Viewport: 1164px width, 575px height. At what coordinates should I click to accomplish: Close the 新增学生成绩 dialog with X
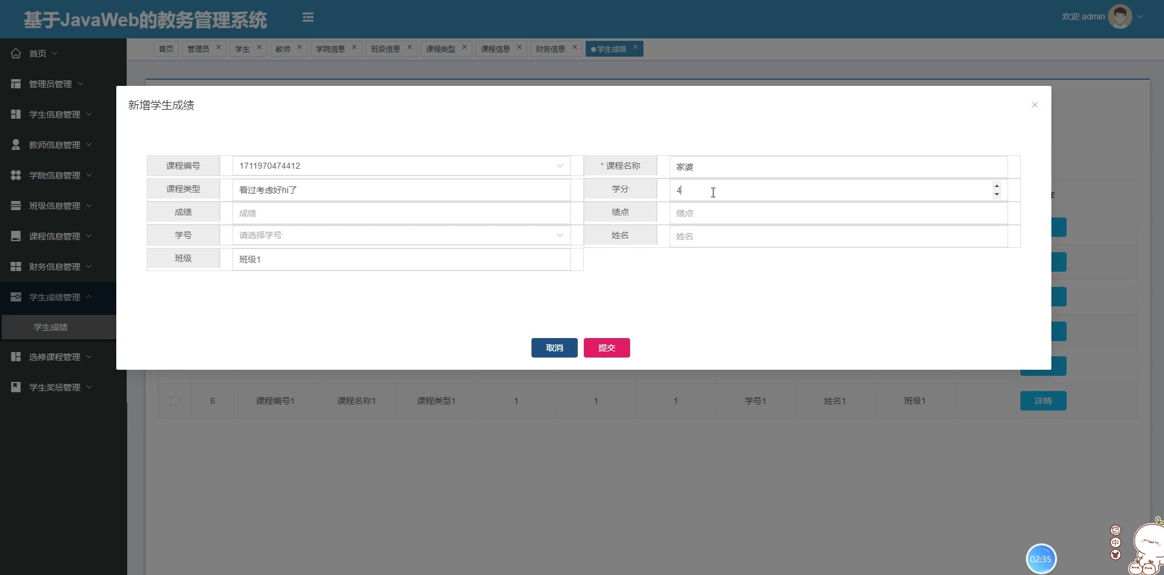point(1034,105)
